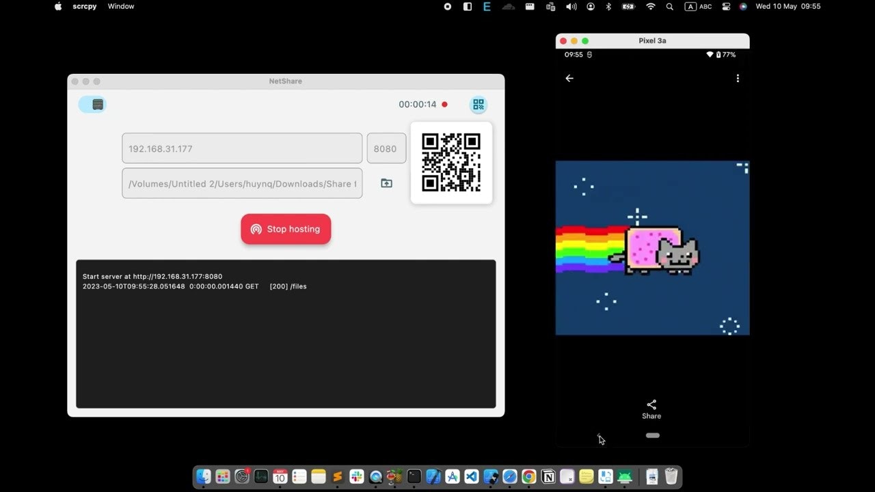Viewport: 875px width, 492px height.
Task: Click the date and time Wed 10 May 09:55
Action: point(788,6)
